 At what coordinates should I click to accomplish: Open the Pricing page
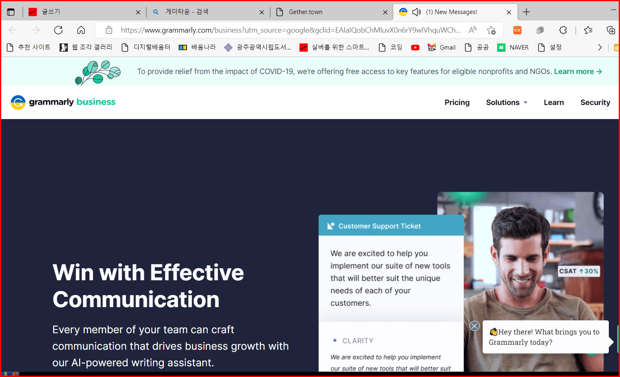pos(457,103)
